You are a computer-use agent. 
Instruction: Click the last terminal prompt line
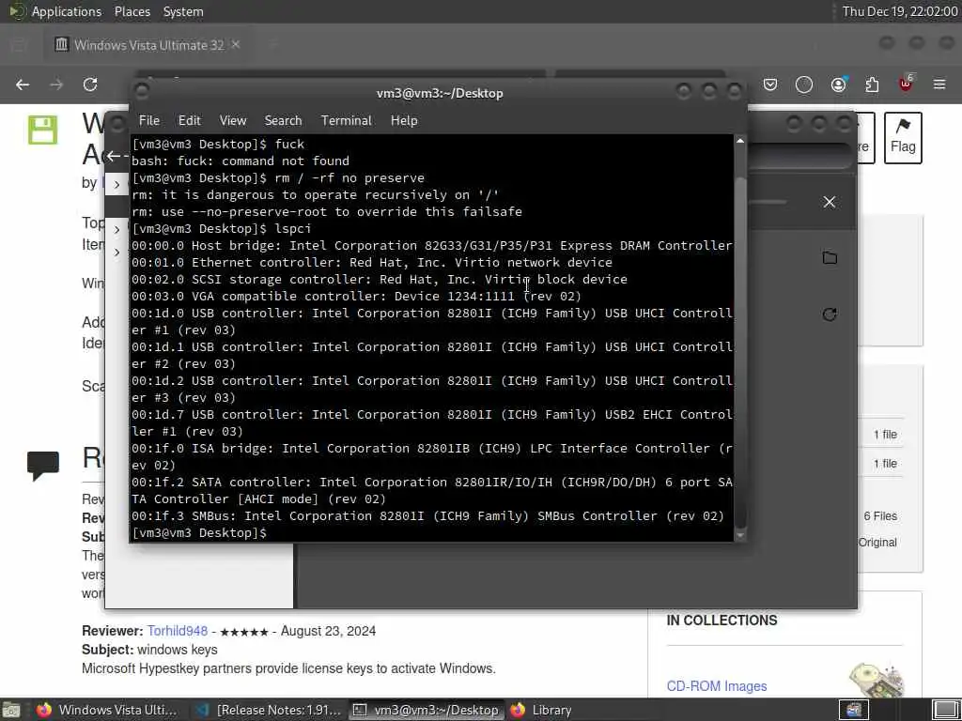coord(199,533)
